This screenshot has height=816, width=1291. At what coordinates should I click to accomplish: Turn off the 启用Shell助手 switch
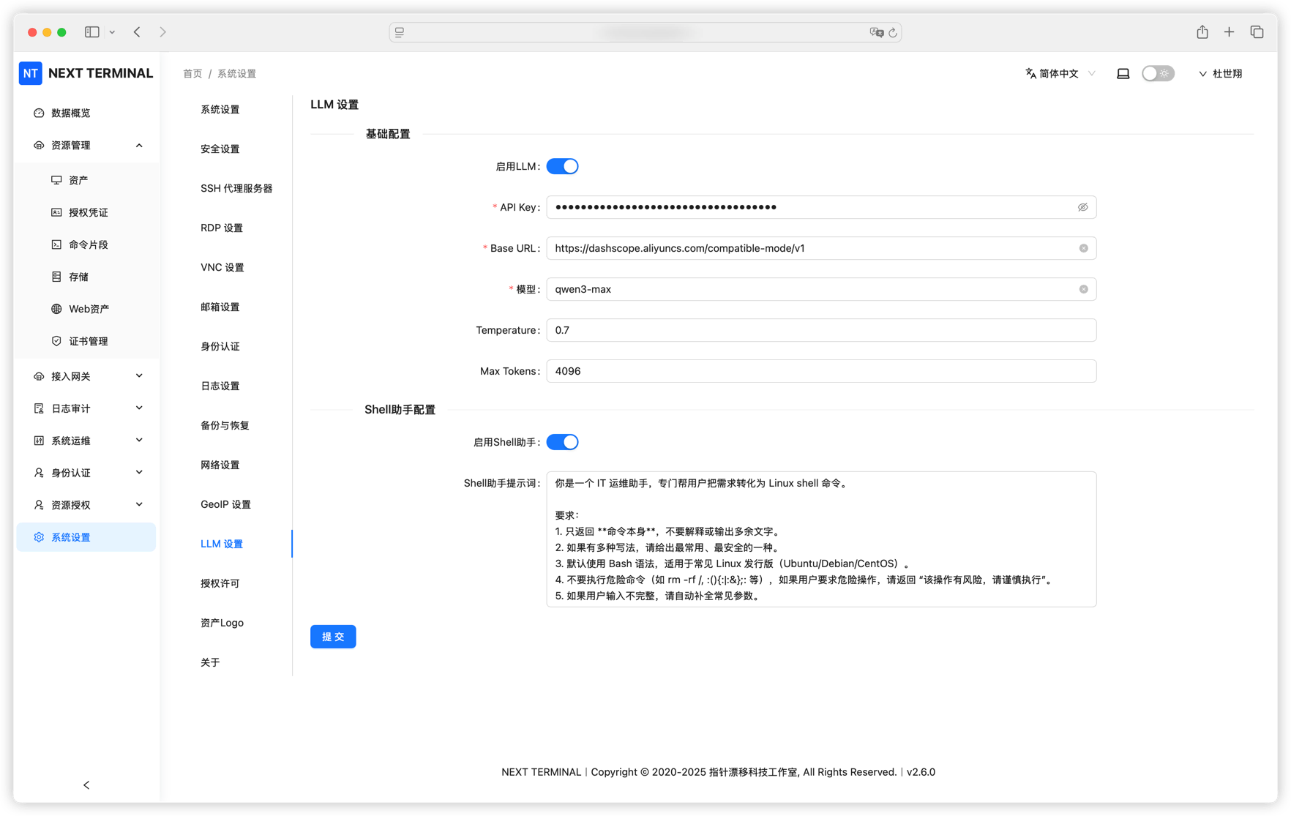point(562,441)
